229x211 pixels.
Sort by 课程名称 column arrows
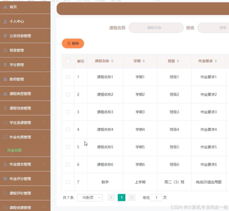coord(112,61)
